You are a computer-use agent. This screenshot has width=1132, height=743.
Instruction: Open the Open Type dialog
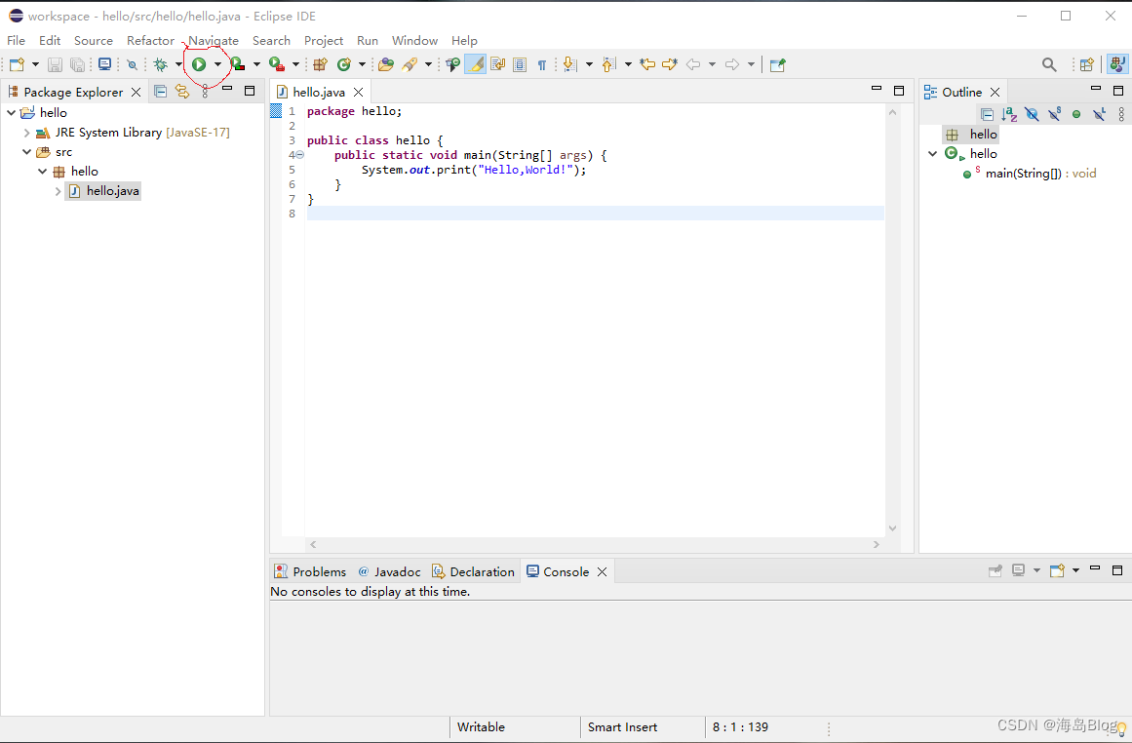385,64
